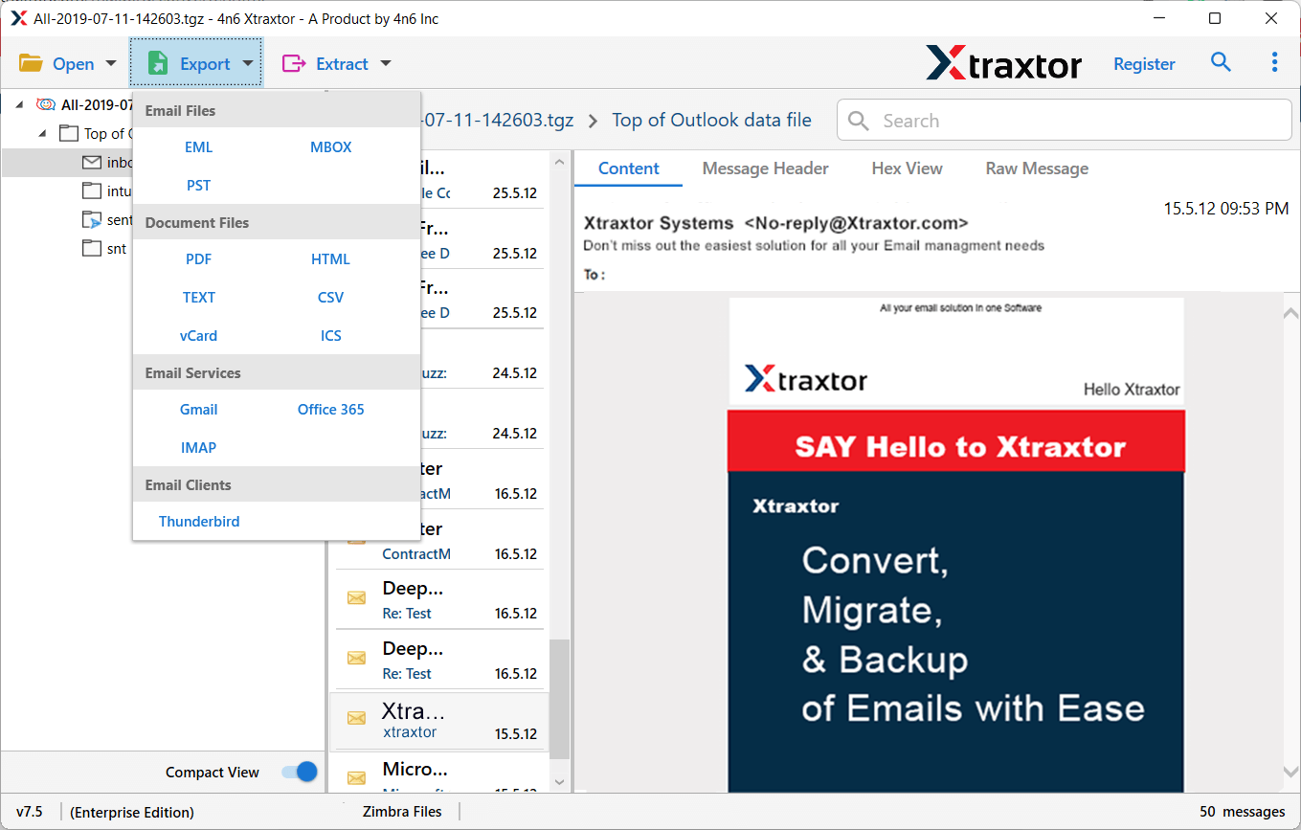The width and height of the screenshot is (1301, 830).
Task: Switch to the Content tab
Action: pyautogui.click(x=629, y=168)
